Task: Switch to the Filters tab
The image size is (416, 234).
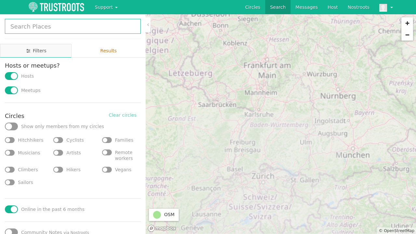Action: tap(36, 51)
